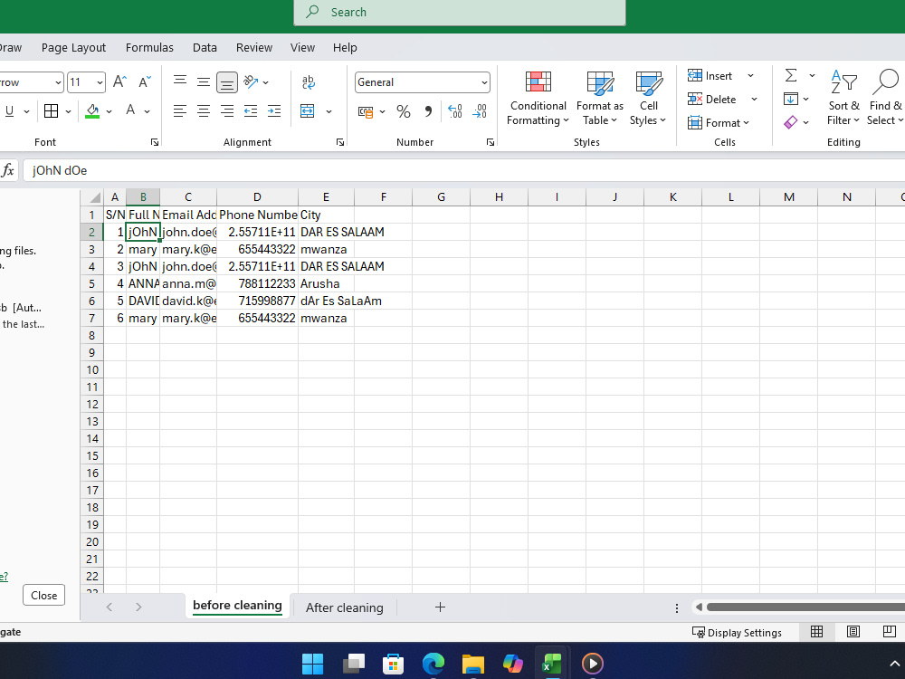Screen dimensions: 905x679
Task: Toggle Center alignment icon
Action: [x=203, y=110]
